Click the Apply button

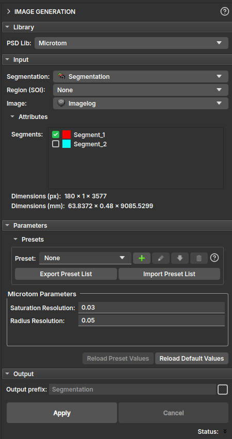[62, 413]
